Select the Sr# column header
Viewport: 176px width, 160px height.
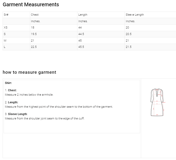(6, 15)
